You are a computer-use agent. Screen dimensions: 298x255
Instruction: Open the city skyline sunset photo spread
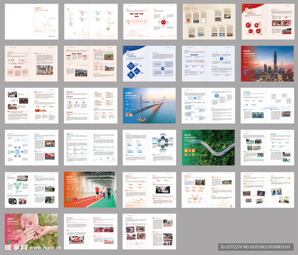[267, 63]
